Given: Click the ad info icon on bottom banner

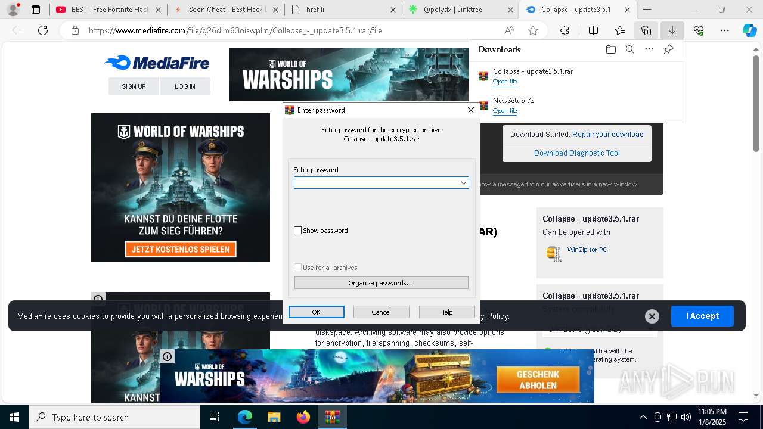Looking at the screenshot, I should tap(168, 356).
